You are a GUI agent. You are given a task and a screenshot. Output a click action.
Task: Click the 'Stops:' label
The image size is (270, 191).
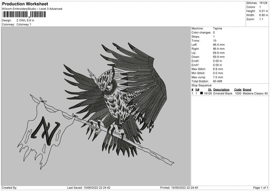196,37
